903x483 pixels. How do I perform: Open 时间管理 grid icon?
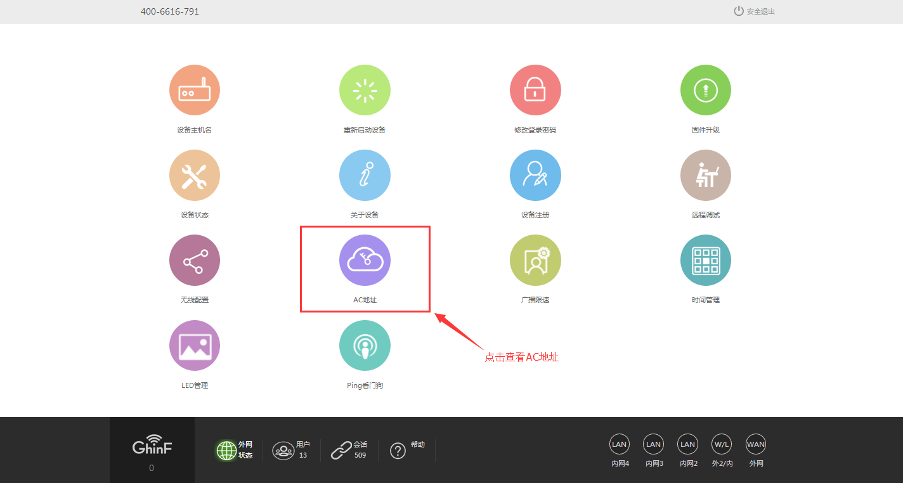[x=705, y=261]
